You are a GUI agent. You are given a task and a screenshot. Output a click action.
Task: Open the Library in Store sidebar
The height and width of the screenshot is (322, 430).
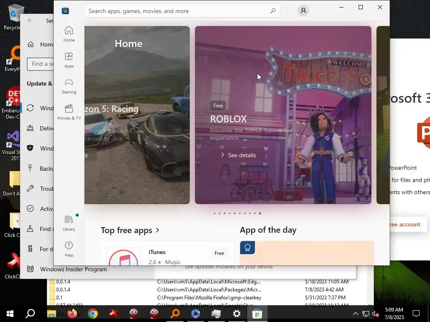[x=69, y=223]
